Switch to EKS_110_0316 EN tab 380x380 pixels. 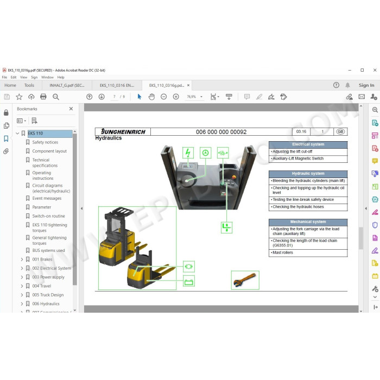117,85
